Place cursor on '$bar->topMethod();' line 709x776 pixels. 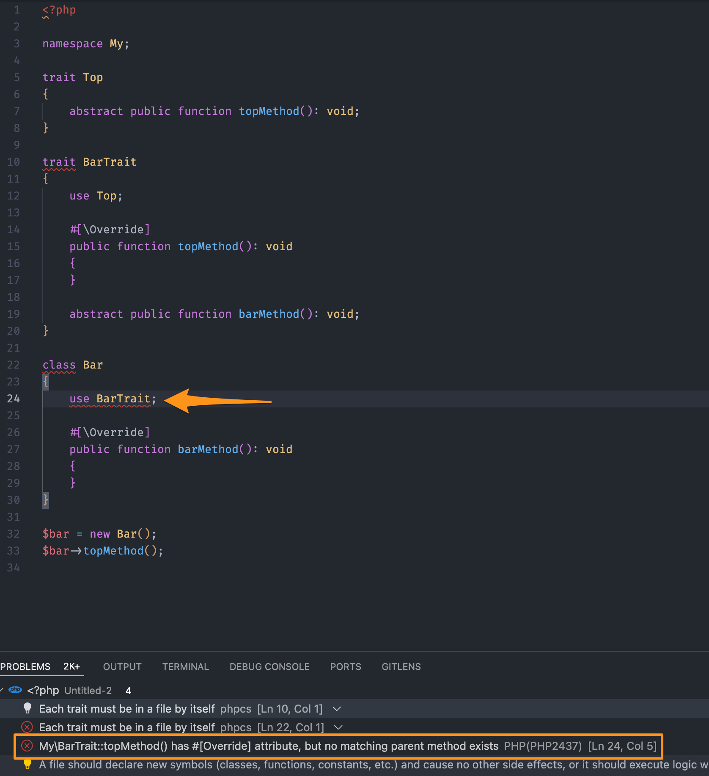tap(102, 551)
